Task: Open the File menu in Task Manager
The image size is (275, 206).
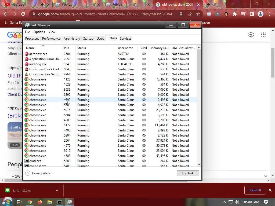Action: pyautogui.click(x=27, y=32)
